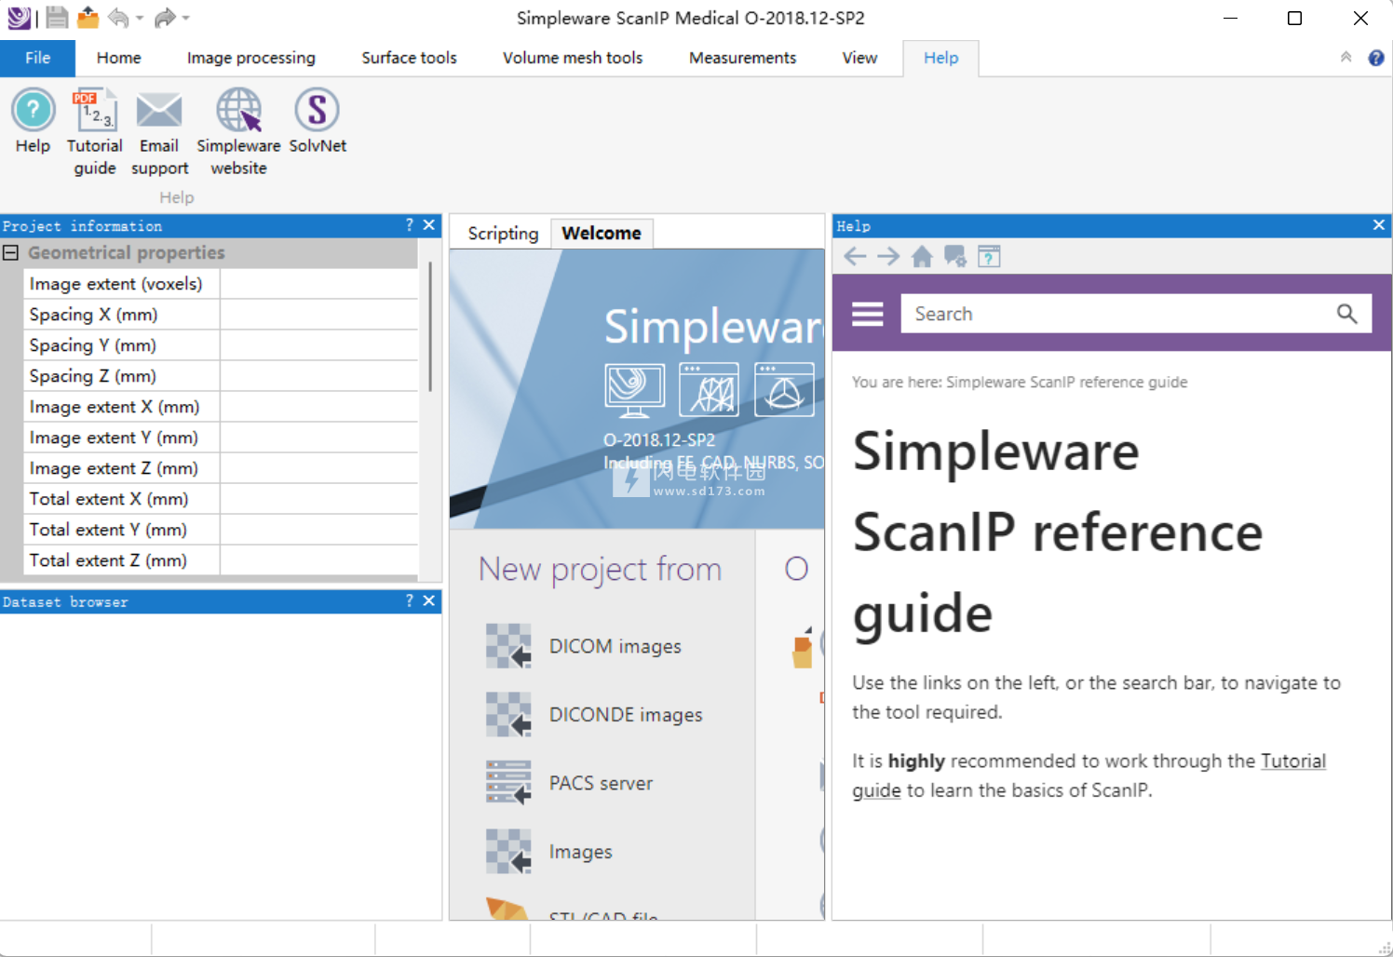Click the Save icon in title bar
This screenshot has height=957, width=1393.
(x=57, y=17)
